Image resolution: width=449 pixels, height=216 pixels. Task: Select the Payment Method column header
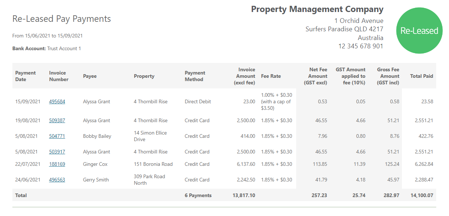(195, 76)
